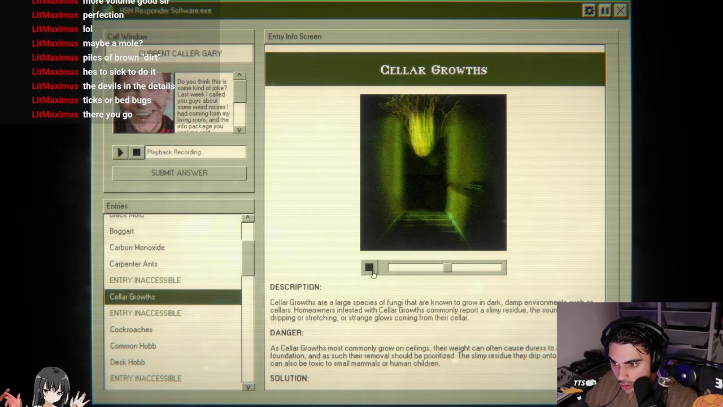The height and width of the screenshot is (407, 723).
Task: Pause the game with the pause icon
Action: coord(604,11)
